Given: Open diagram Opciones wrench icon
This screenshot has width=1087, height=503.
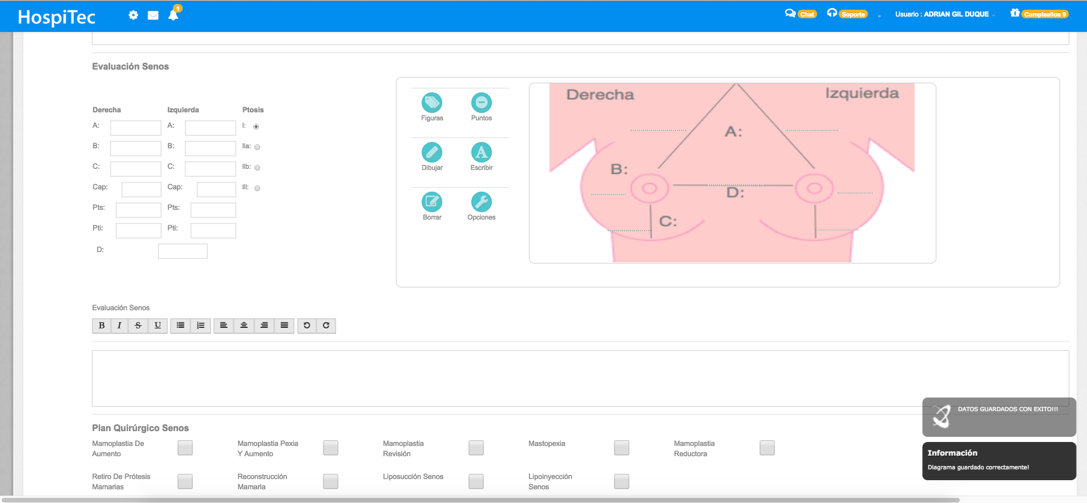Looking at the screenshot, I should 481,202.
